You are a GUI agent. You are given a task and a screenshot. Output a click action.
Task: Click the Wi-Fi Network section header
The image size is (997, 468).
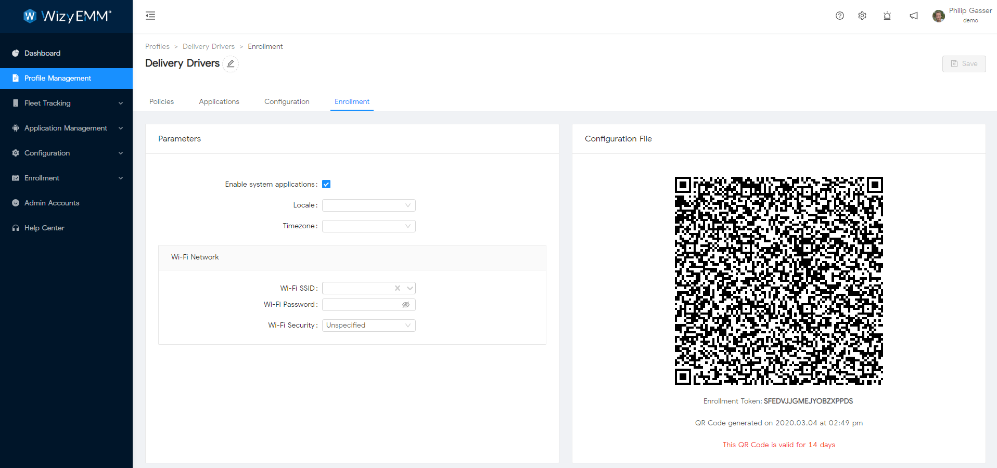(x=352, y=257)
